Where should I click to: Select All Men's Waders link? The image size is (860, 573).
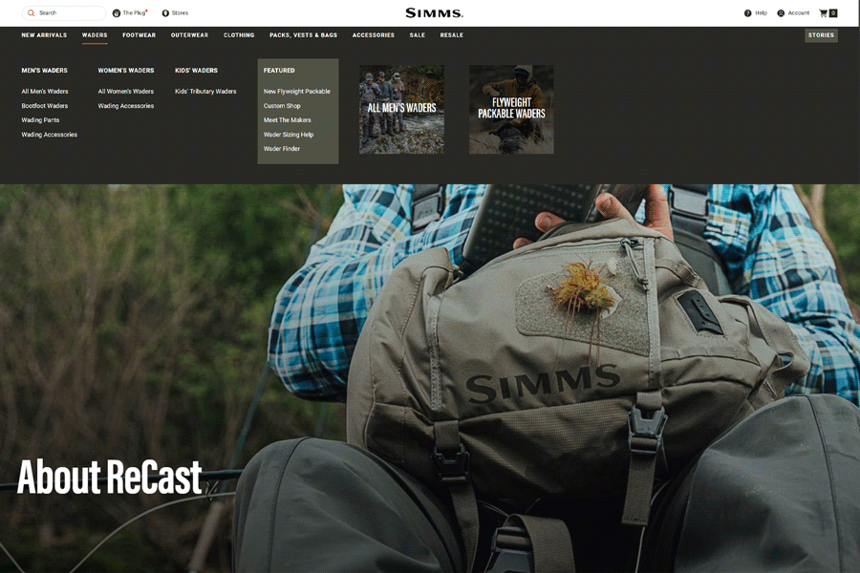pyautogui.click(x=44, y=92)
